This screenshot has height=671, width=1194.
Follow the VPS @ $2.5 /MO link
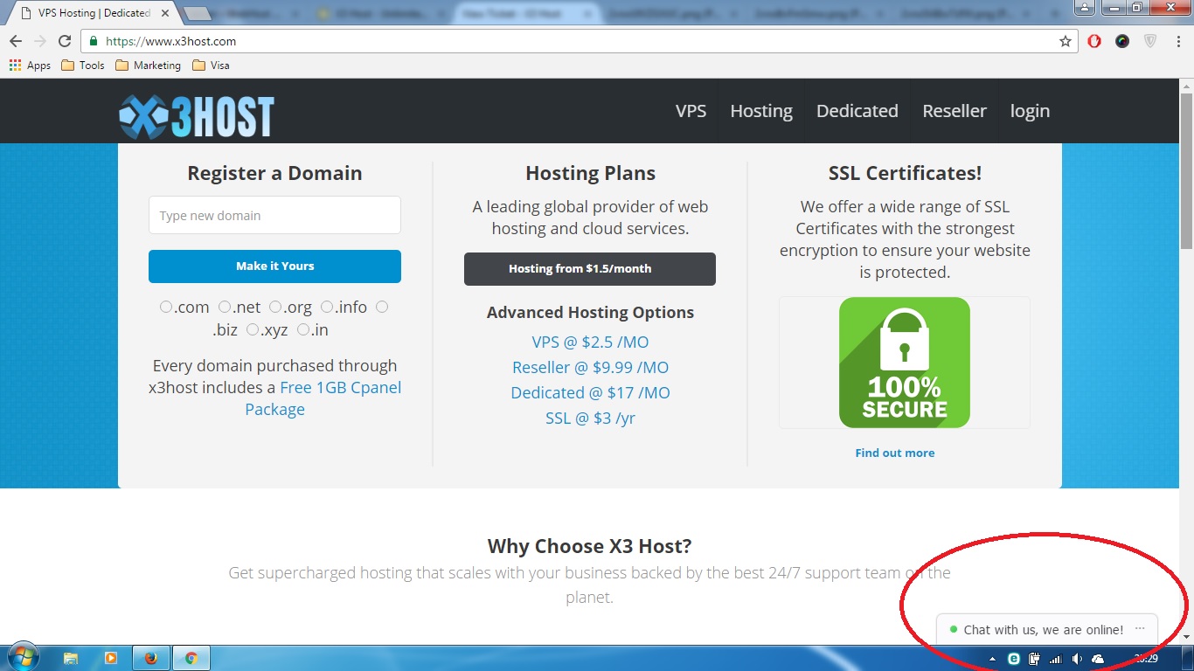click(590, 342)
